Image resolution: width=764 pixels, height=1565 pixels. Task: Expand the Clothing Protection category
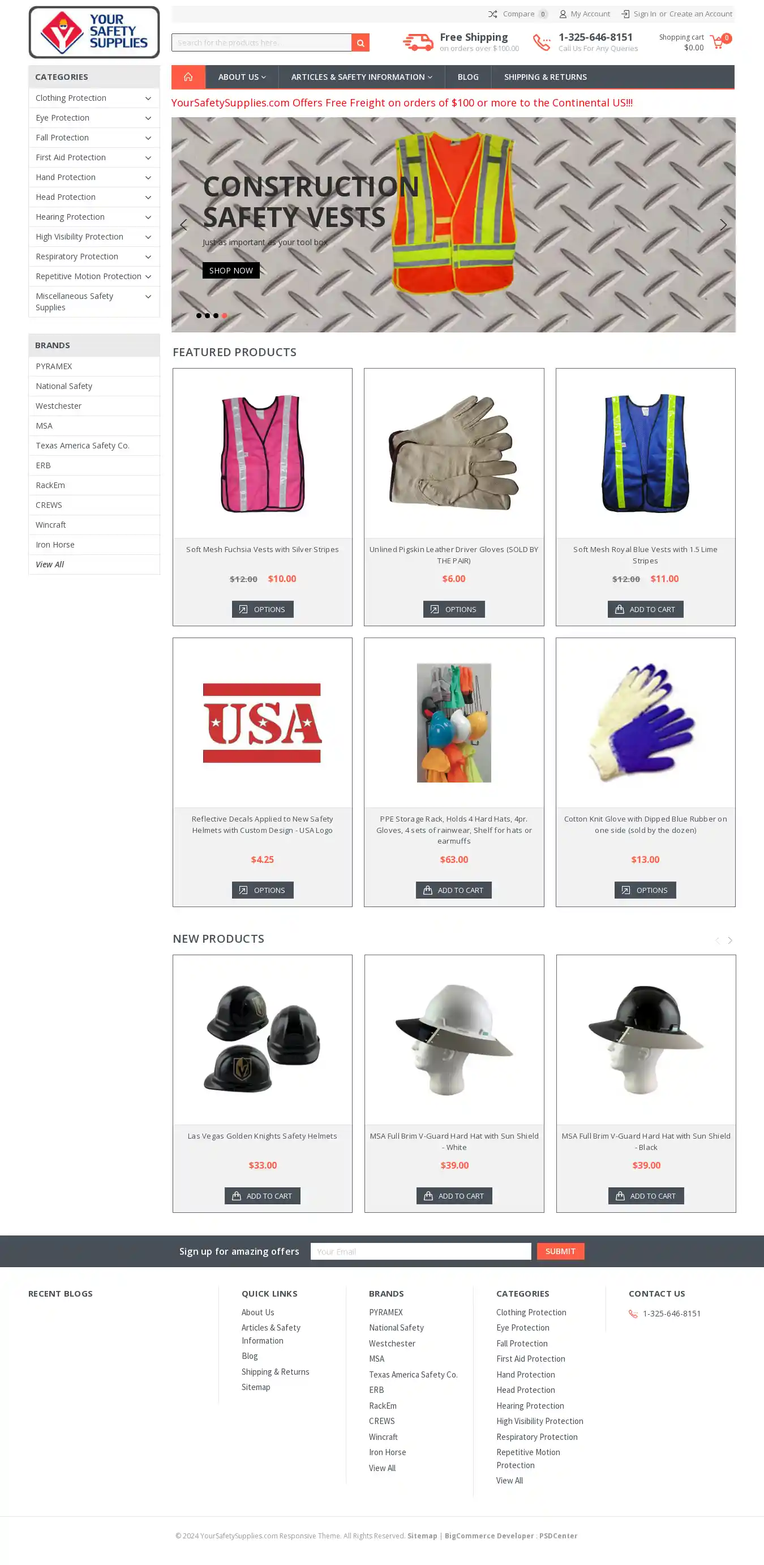148,99
